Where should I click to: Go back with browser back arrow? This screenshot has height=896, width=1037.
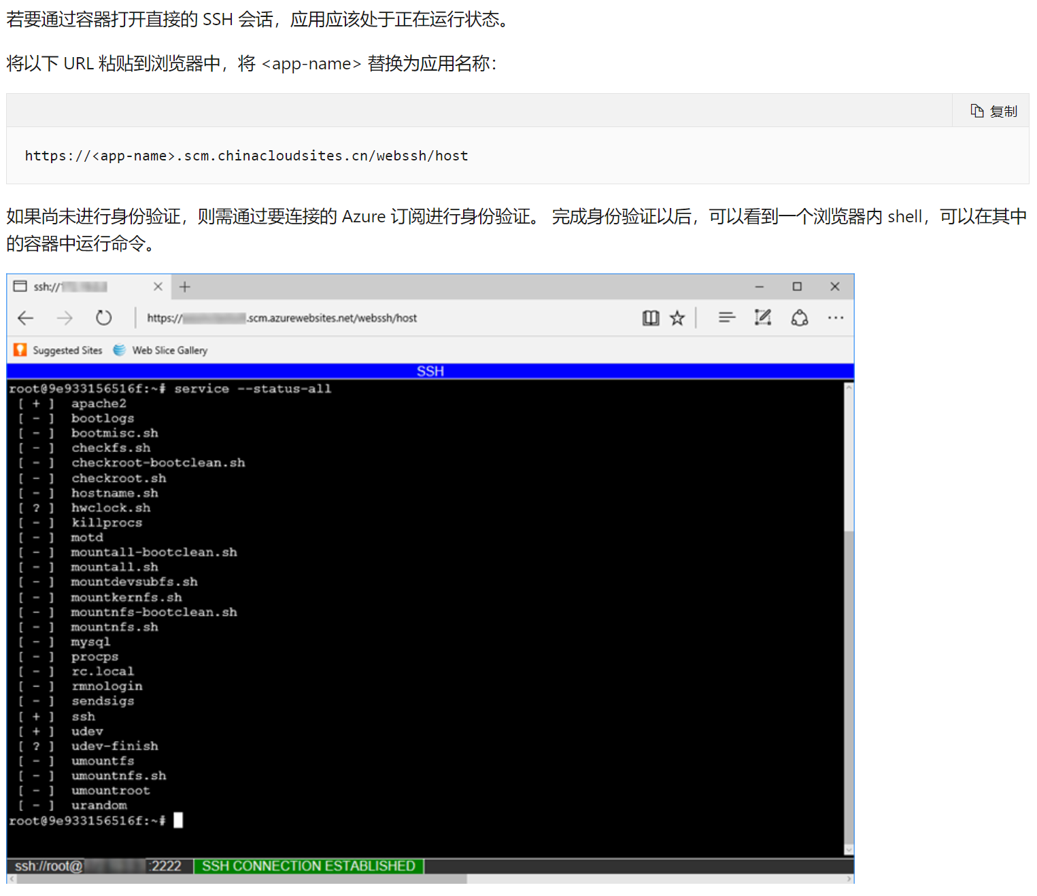[x=26, y=317]
